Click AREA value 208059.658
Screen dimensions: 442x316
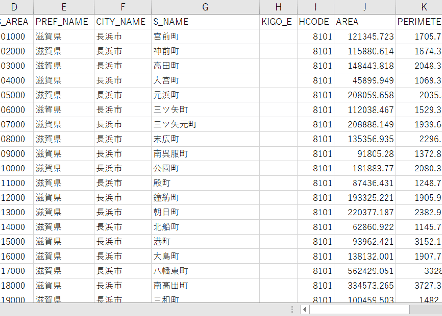(365, 95)
